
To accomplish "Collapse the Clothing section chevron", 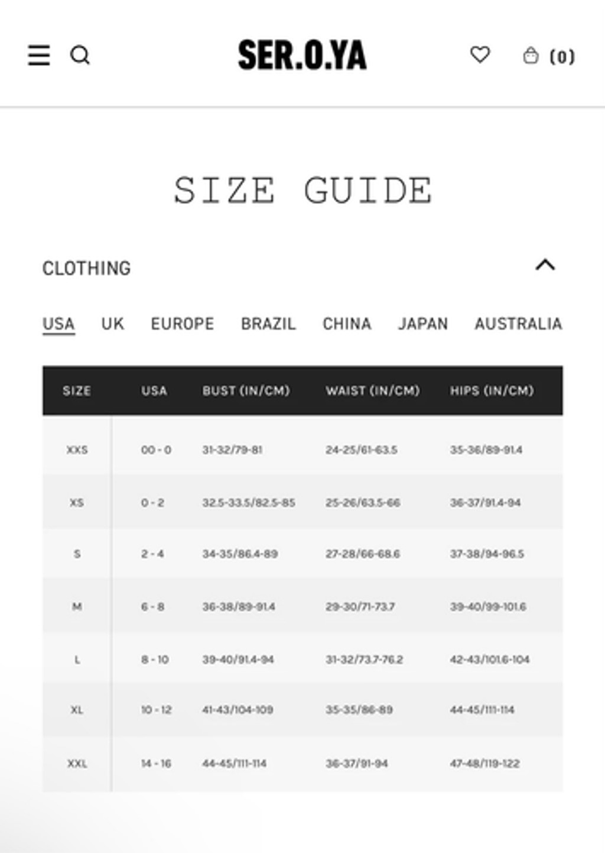I will click(545, 265).
